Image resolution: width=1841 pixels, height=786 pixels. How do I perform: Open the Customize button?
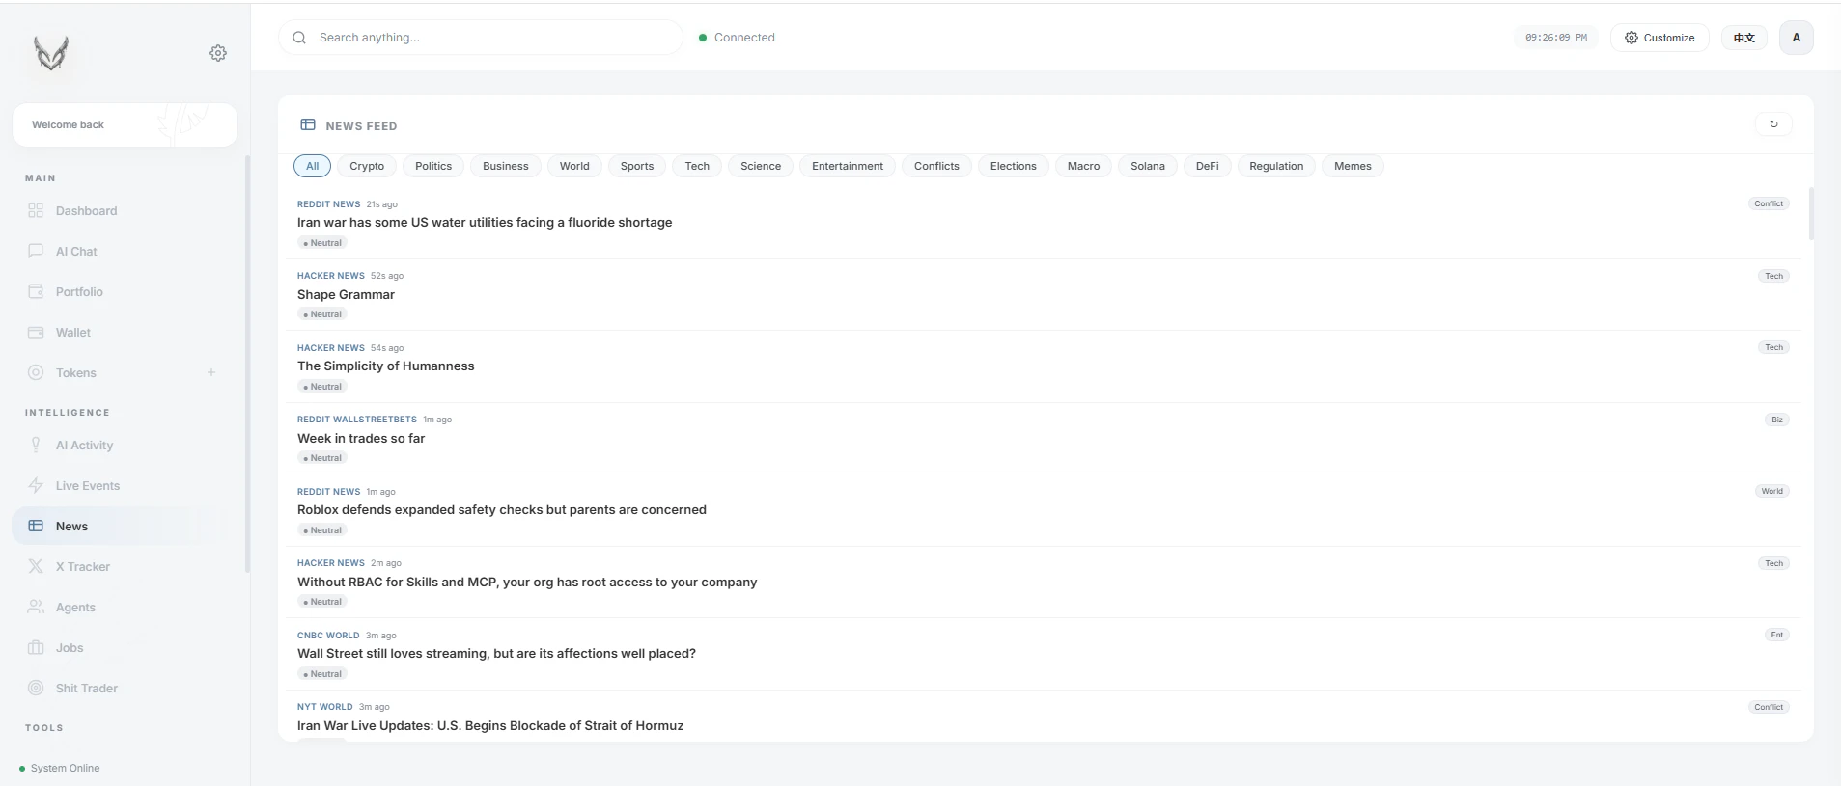[x=1660, y=38]
